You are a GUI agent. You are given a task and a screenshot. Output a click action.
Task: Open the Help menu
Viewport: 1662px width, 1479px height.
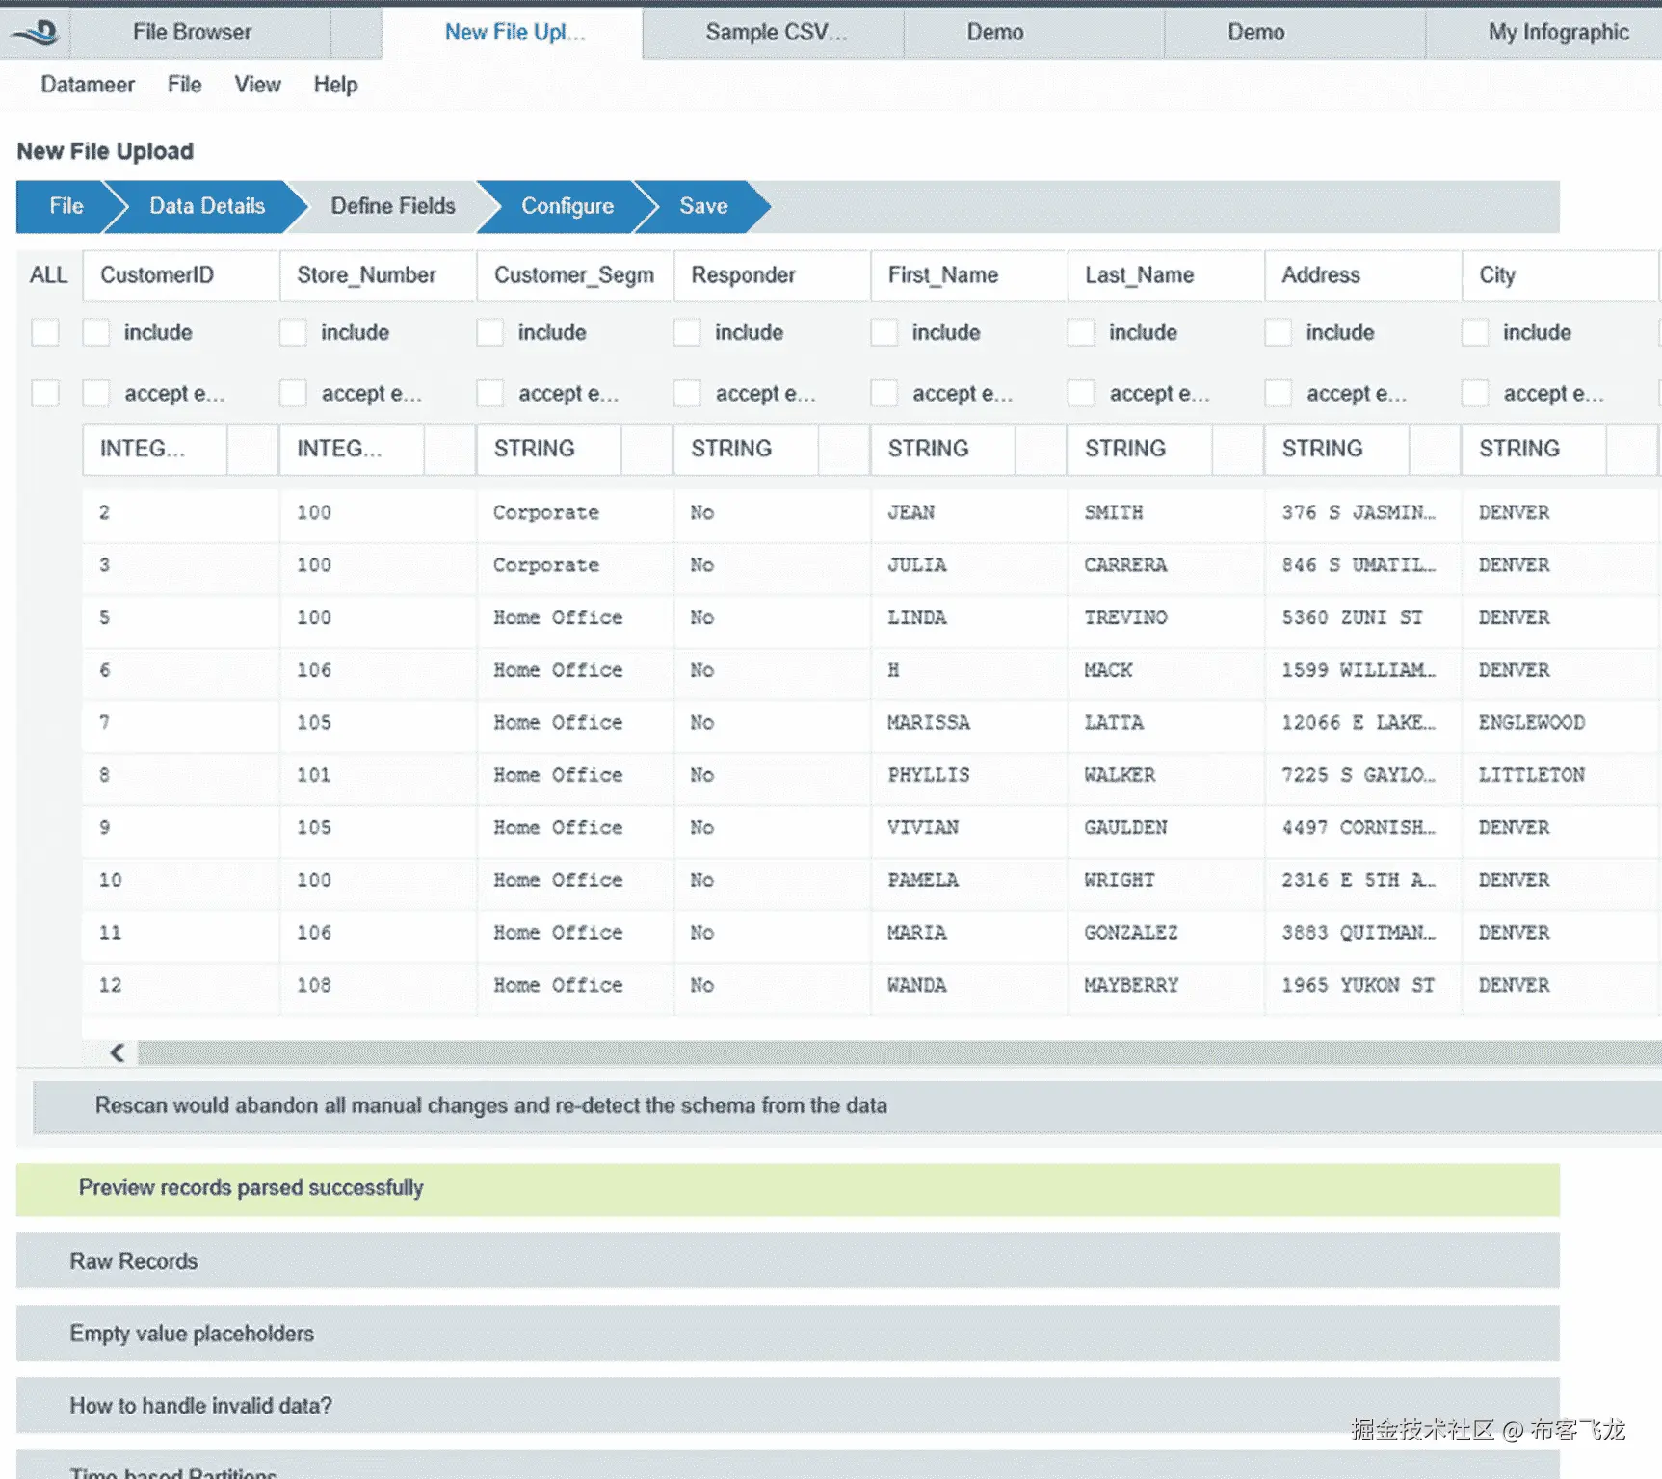point(335,85)
